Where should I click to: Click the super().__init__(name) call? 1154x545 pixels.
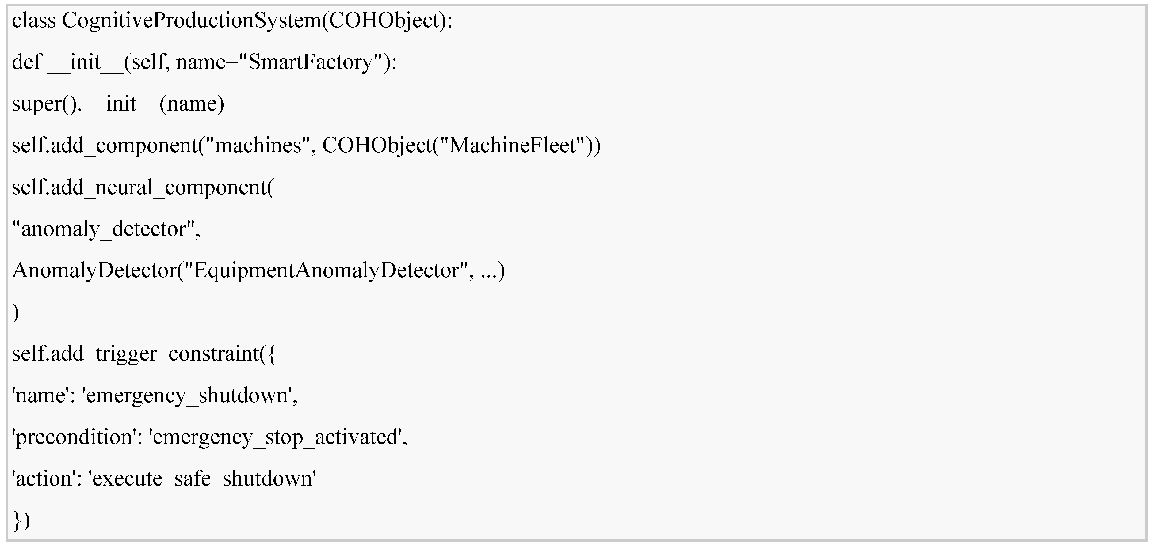tap(118, 104)
